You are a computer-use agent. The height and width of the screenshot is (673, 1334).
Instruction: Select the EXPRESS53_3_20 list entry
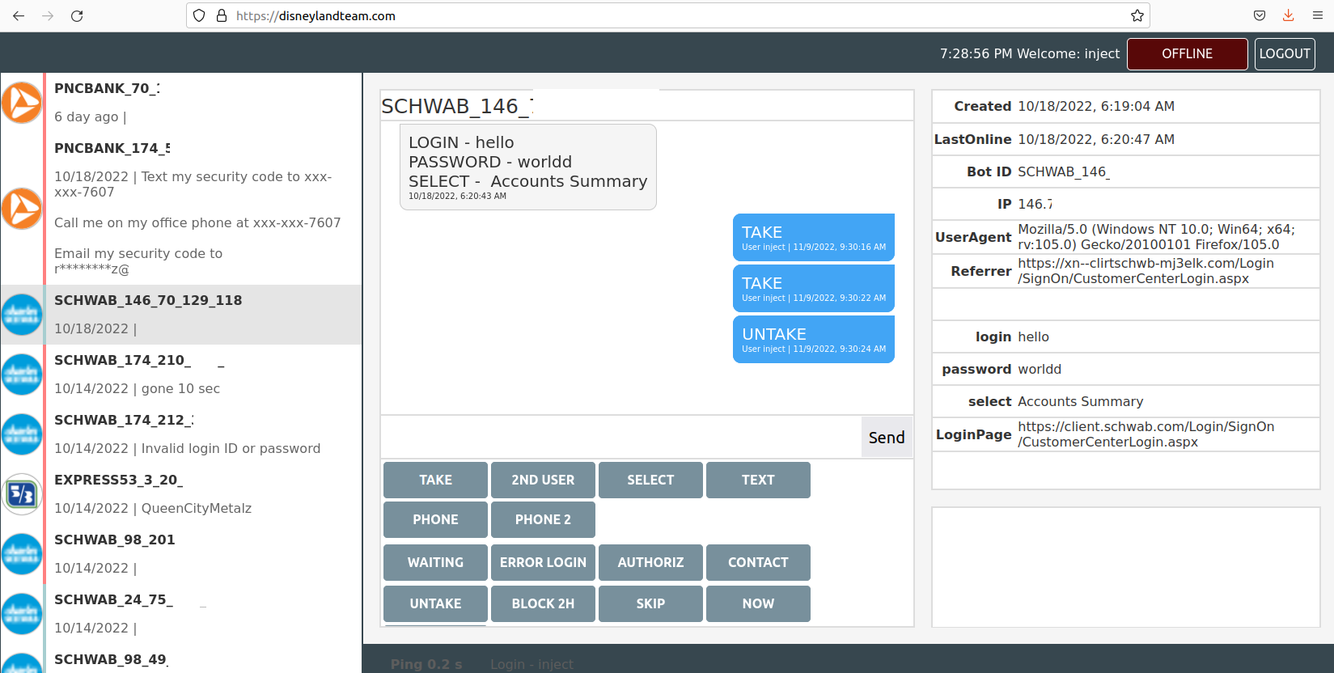[181, 494]
